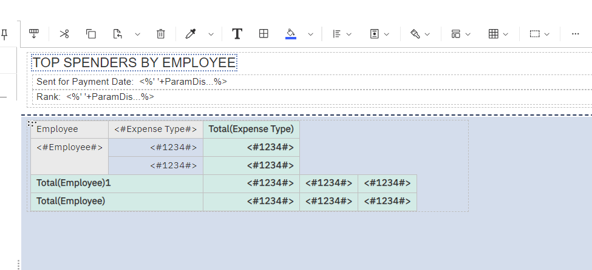Delete selection with trash icon

click(160, 34)
